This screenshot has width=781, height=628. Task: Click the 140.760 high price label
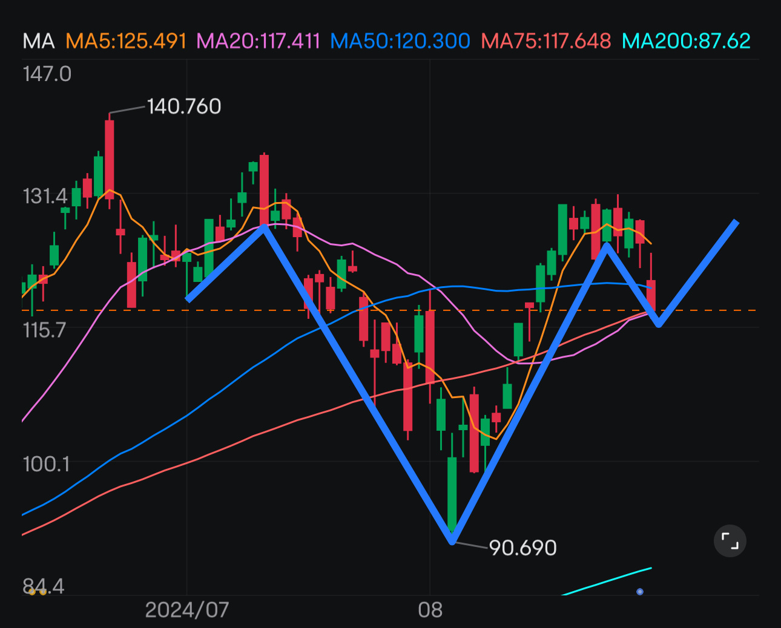pos(184,106)
